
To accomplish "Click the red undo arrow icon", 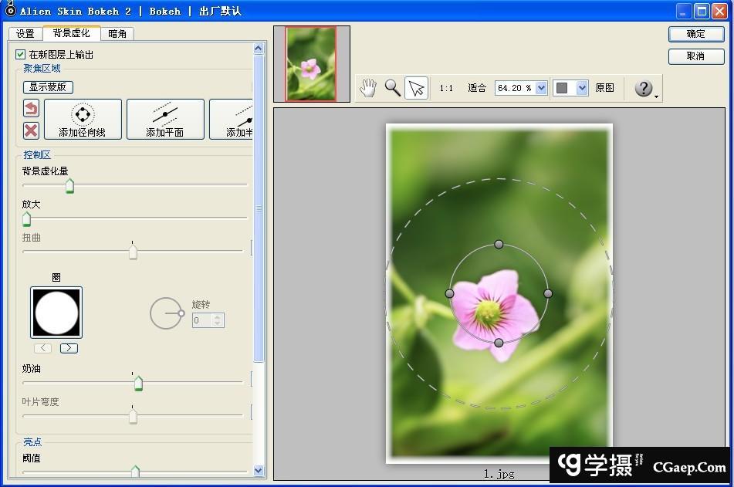I will coord(31,109).
